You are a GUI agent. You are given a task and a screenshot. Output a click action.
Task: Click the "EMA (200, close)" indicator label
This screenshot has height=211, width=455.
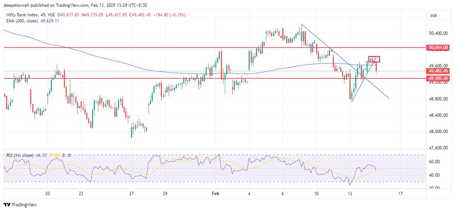[x=21, y=21]
